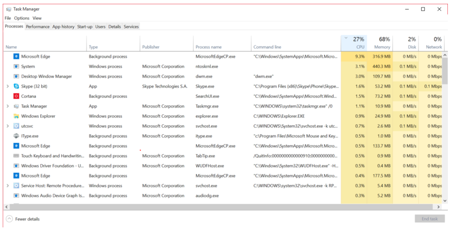Expand Service Host: Remote Procedure group
464x229 pixels.
[x=8, y=186]
